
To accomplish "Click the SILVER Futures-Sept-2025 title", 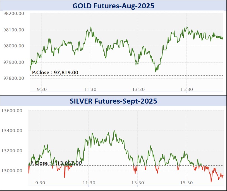I will click(113, 101).
